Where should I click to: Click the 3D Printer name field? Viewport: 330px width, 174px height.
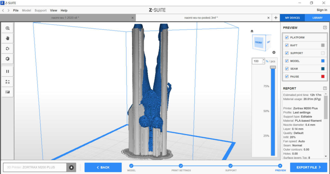[35, 167]
